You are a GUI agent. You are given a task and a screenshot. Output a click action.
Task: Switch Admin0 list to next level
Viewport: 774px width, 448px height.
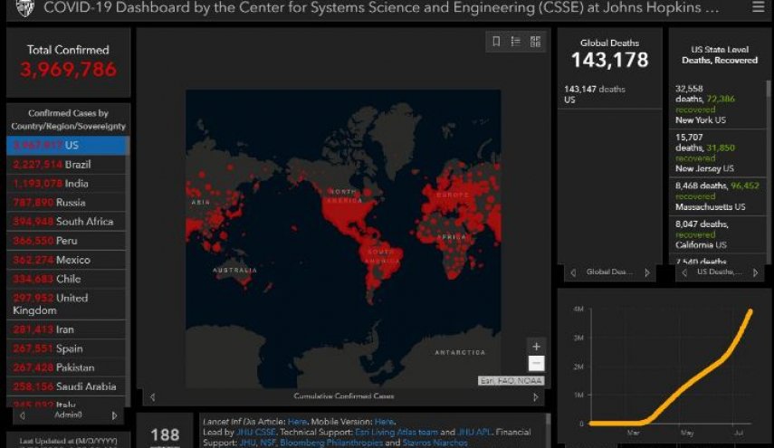point(114,416)
